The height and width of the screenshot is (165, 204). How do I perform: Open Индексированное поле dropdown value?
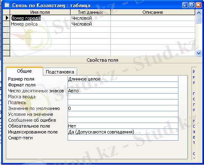coord(123,132)
